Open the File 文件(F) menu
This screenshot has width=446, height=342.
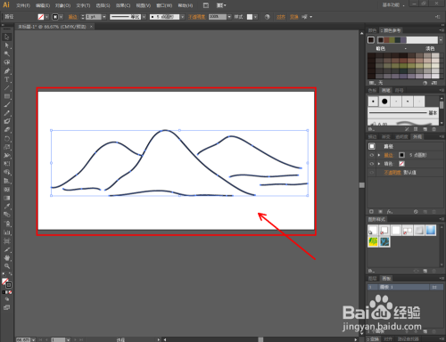pyautogui.click(x=23, y=5)
